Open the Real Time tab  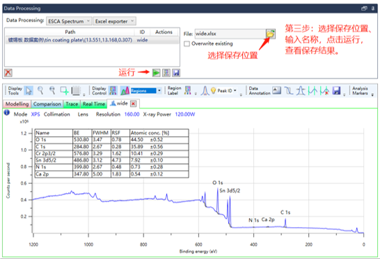(x=93, y=104)
